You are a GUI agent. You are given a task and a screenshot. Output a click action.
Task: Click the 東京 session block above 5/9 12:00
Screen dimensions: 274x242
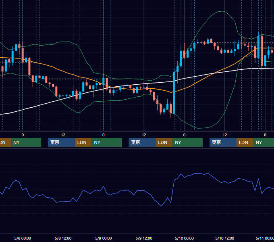pyautogui.click(x=142, y=142)
